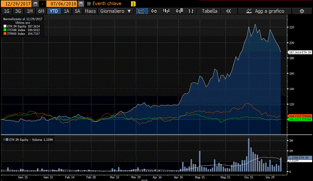Viewport: 313px width, 181px height.
Task: Click the Tabella button
Action: (x=209, y=11)
